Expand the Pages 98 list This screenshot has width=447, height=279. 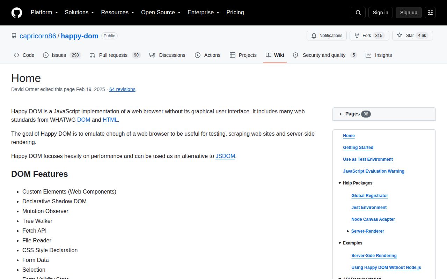pyautogui.click(x=384, y=114)
